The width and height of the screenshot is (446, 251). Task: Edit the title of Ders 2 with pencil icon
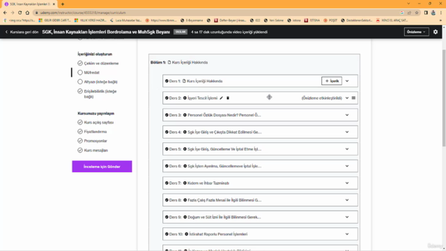click(x=222, y=98)
